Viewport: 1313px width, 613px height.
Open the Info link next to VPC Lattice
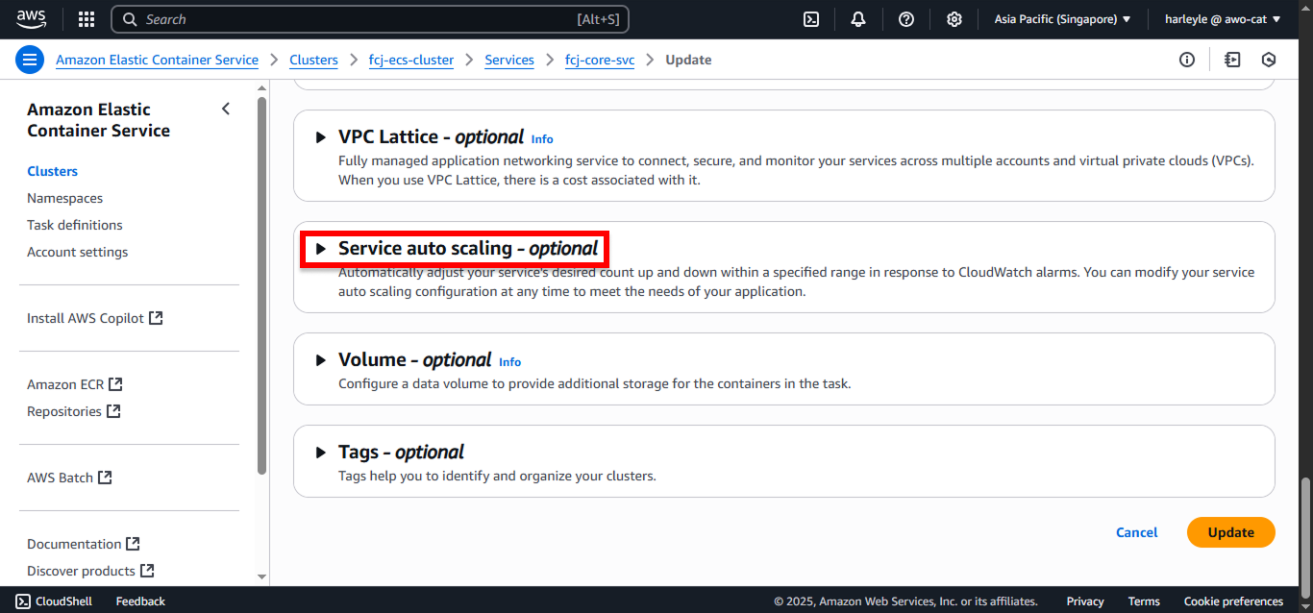(542, 139)
